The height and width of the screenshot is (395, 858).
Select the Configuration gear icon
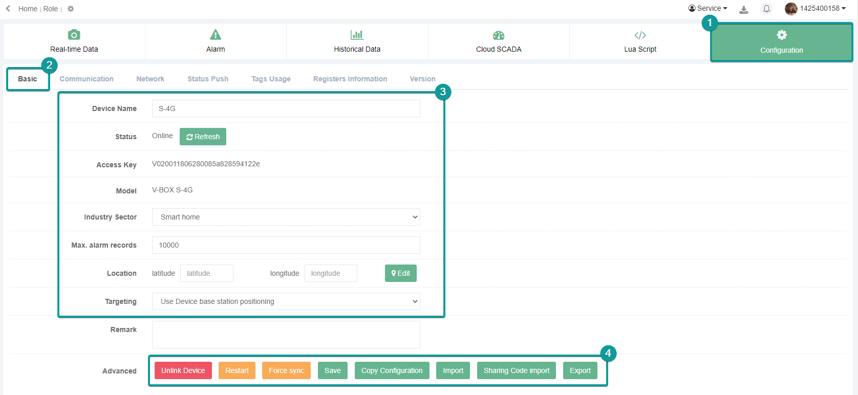(x=782, y=35)
